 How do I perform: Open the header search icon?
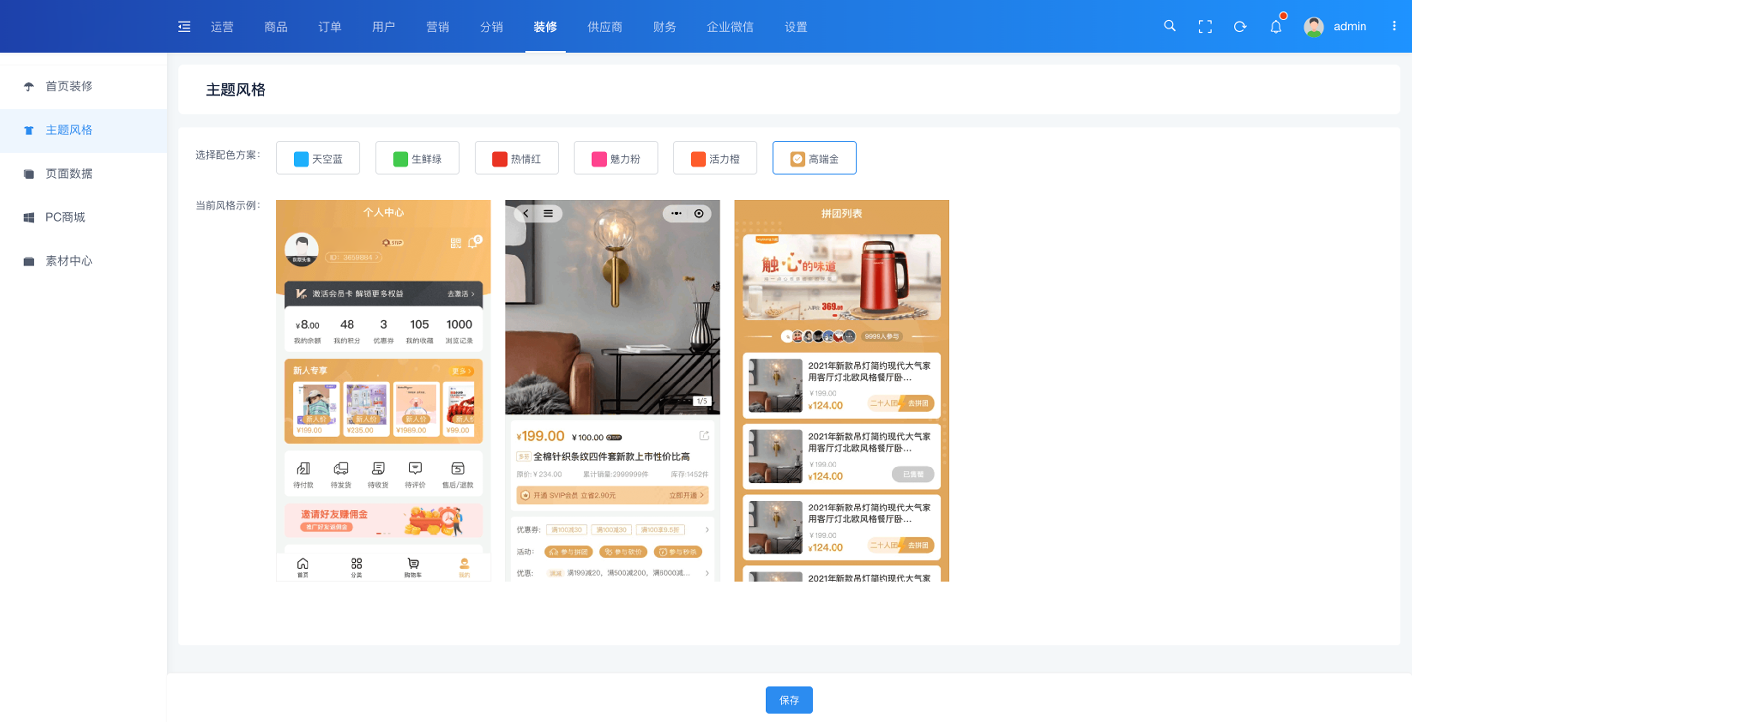pos(1170,26)
